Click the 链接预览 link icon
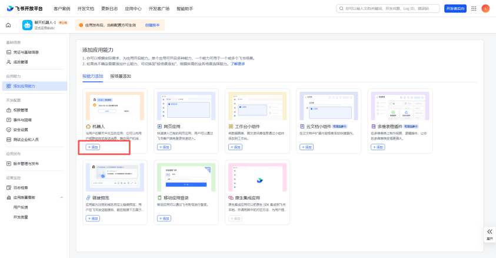The image size is (496, 258). click(x=88, y=198)
